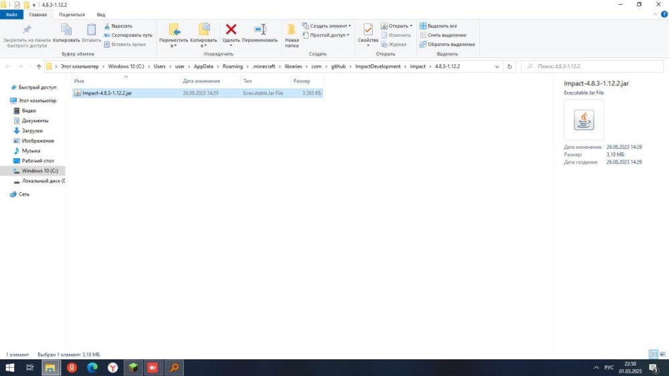669x376 pixels.
Task: Create a Новая папка
Action: [x=292, y=35]
